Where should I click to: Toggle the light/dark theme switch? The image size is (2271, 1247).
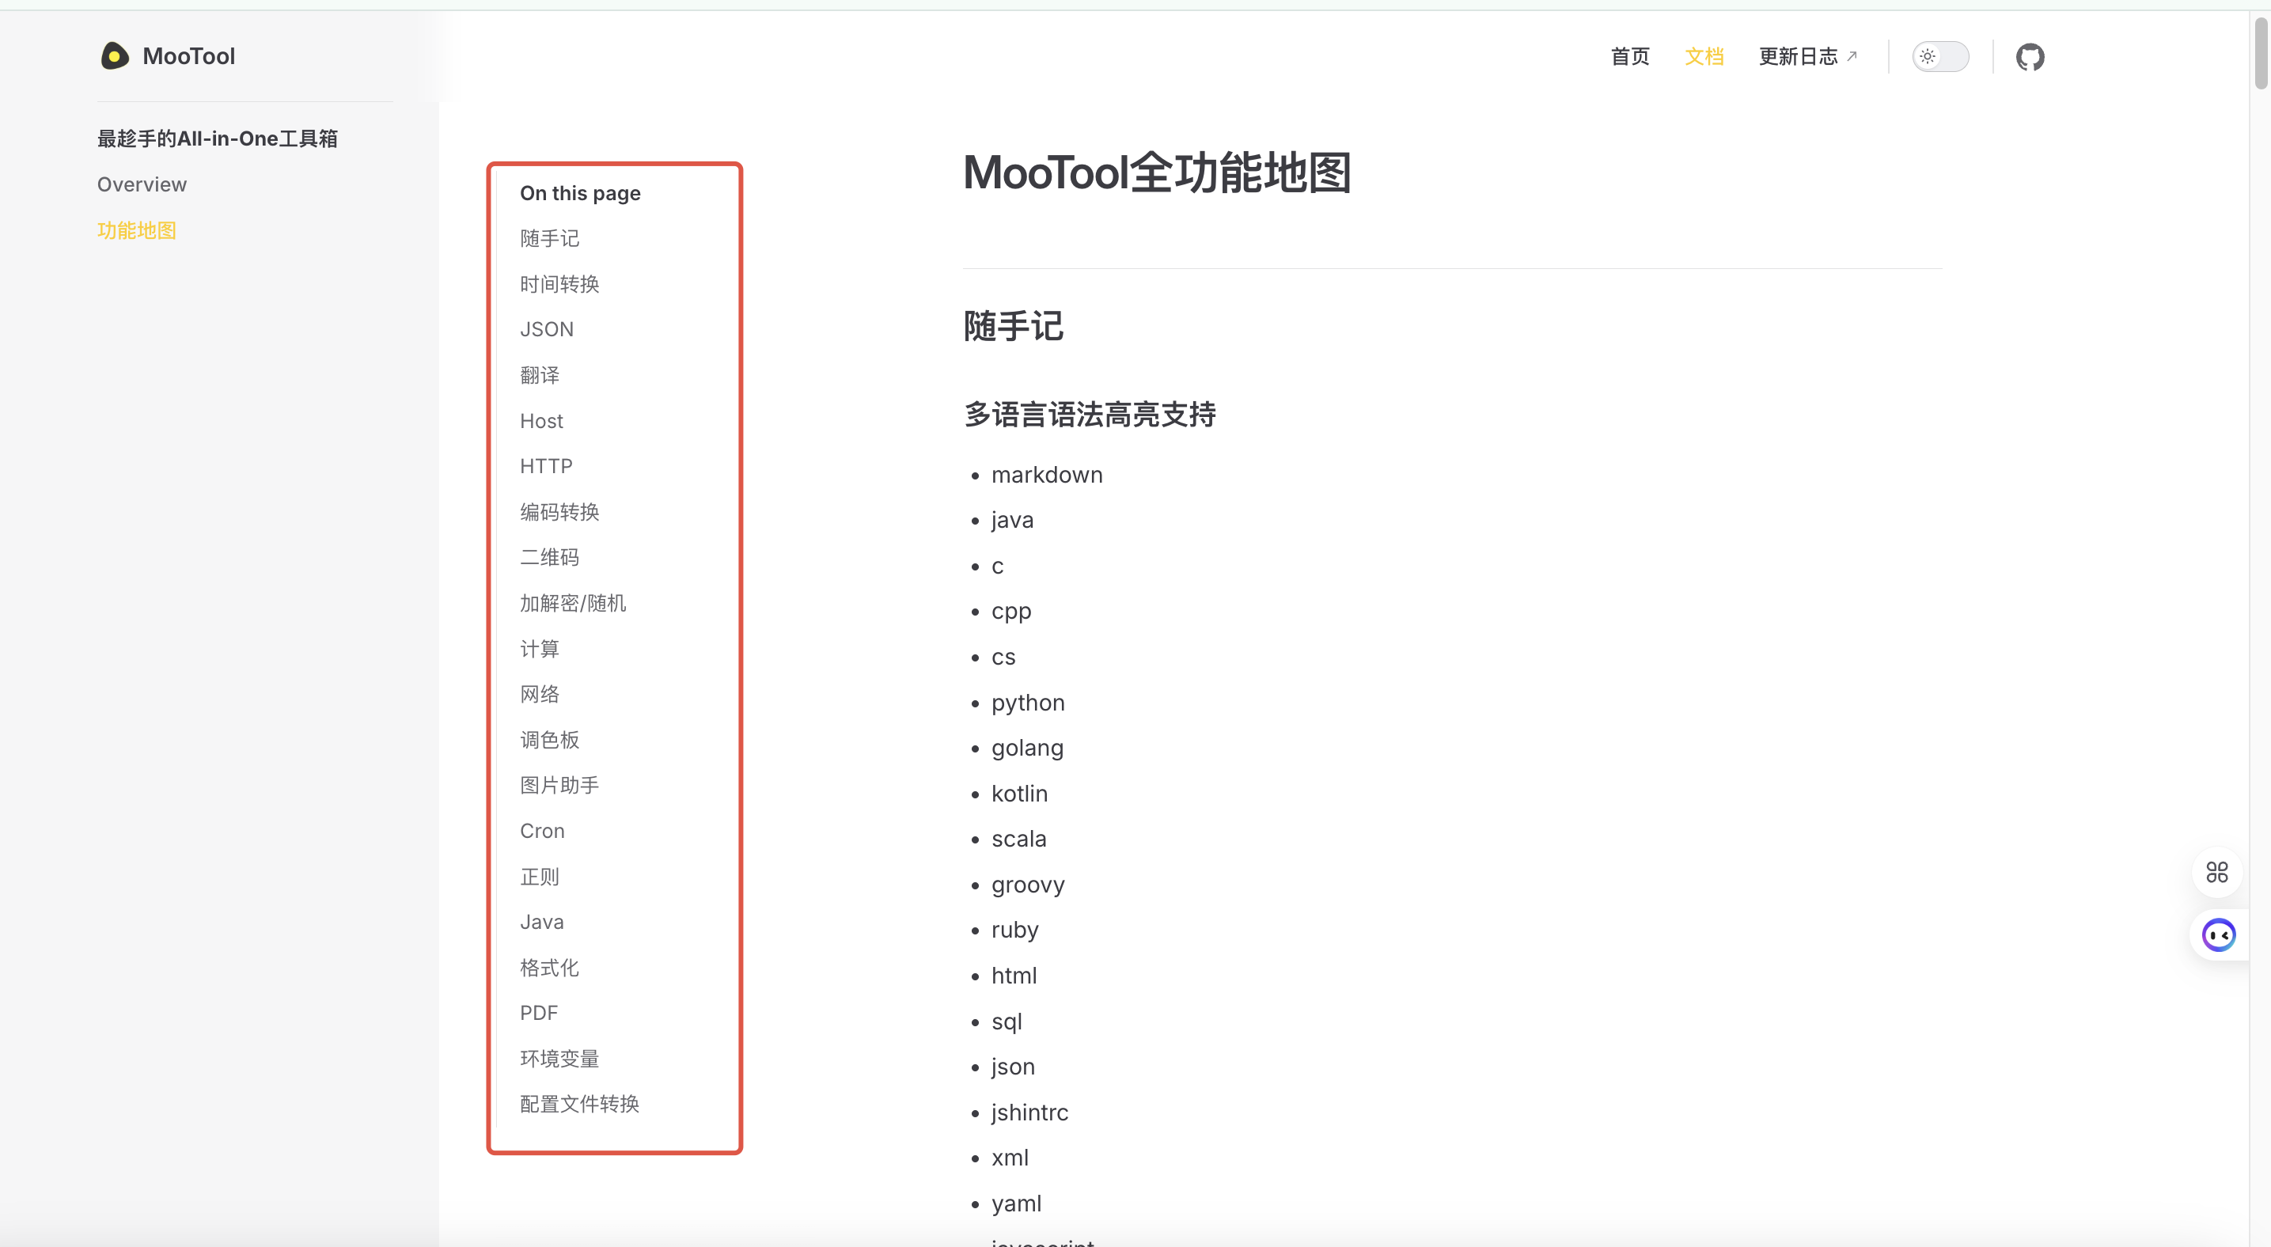[x=1939, y=56]
